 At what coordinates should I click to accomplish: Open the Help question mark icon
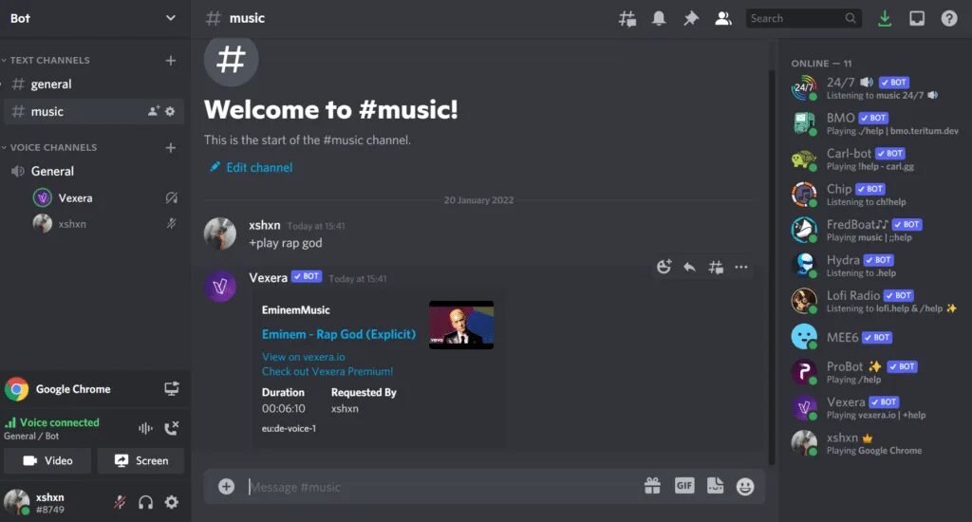click(949, 19)
